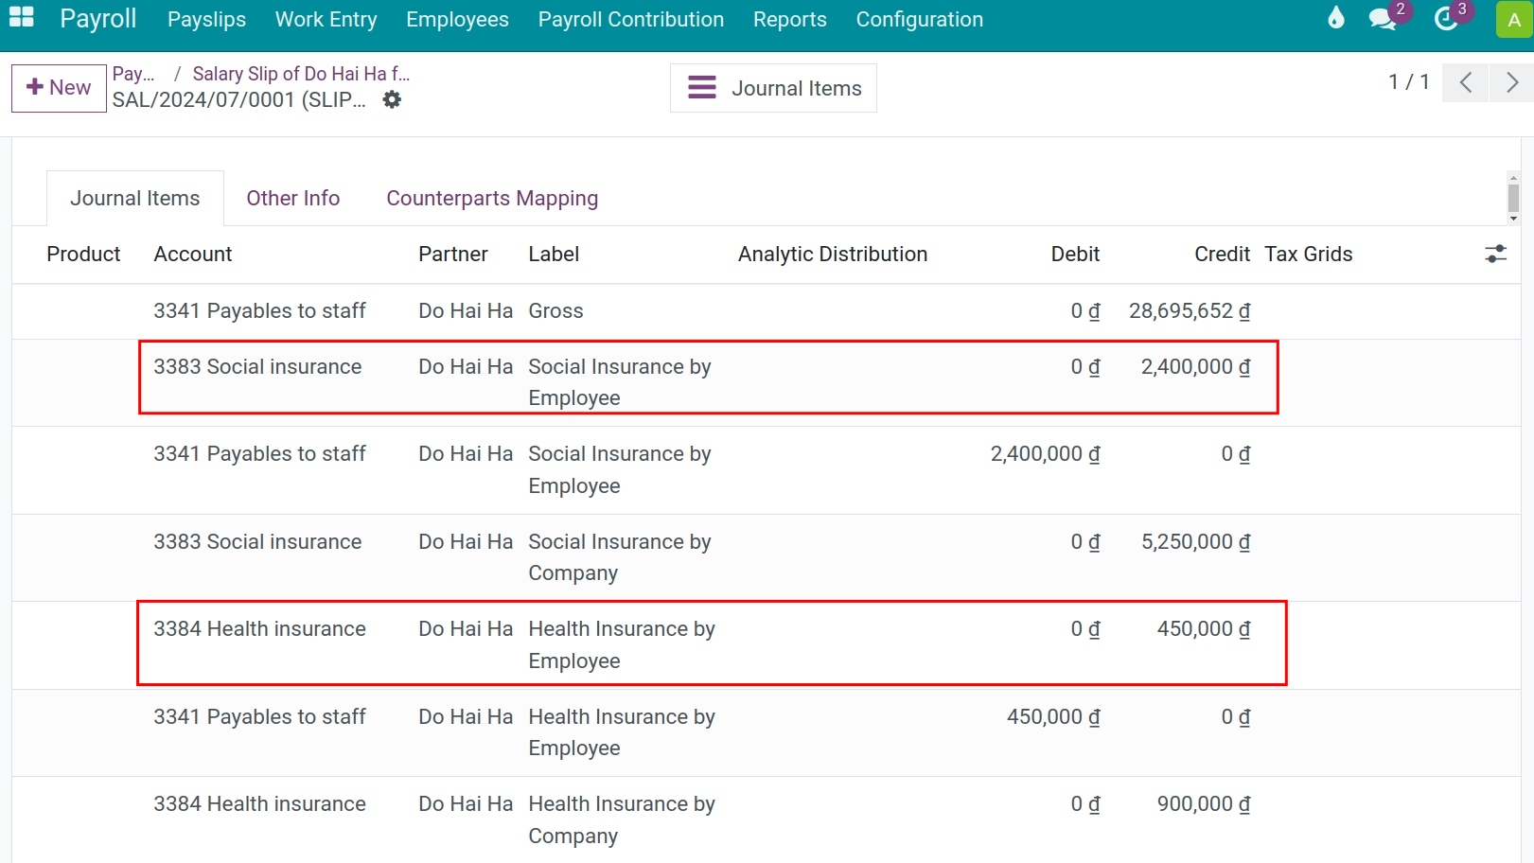This screenshot has width=1534, height=863.
Task: Click the Payroll app title
Action: tap(98, 18)
